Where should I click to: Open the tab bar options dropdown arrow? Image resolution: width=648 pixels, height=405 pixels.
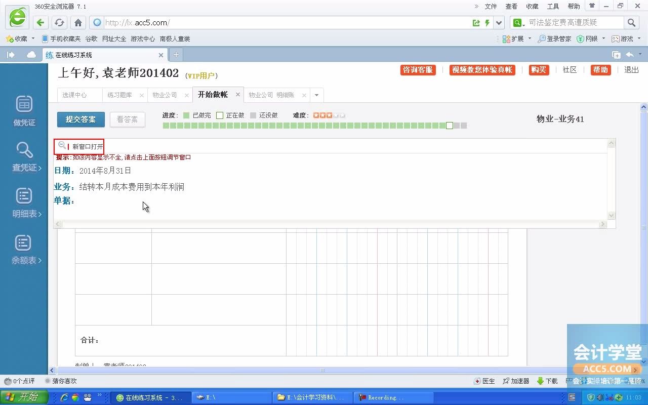click(x=640, y=55)
